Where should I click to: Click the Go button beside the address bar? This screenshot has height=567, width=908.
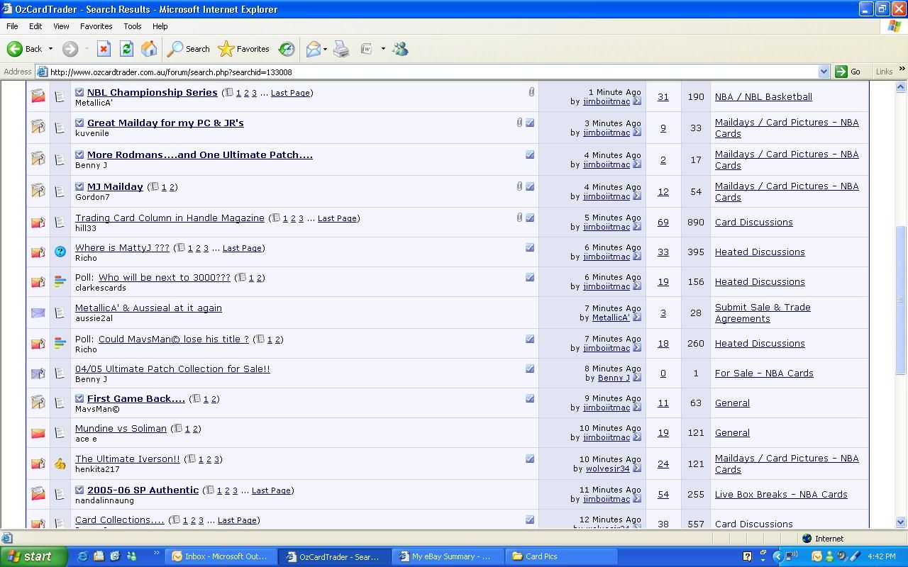click(x=848, y=72)
